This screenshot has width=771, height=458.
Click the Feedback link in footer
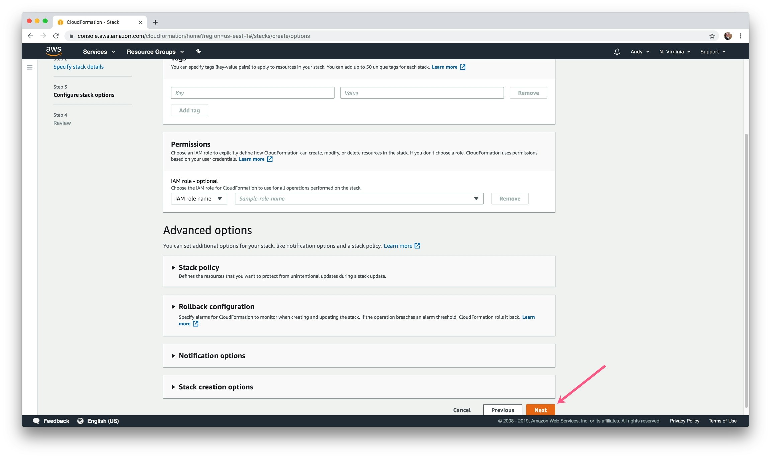pos(56,421)
